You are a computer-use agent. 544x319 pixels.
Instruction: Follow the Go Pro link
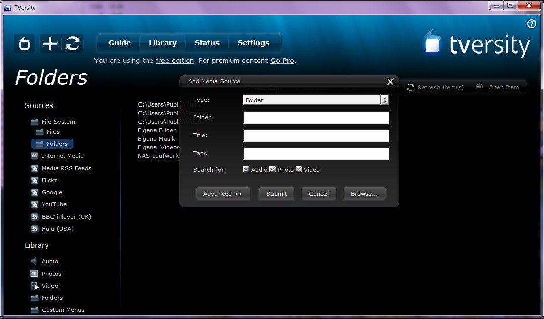tap(282, 61)
